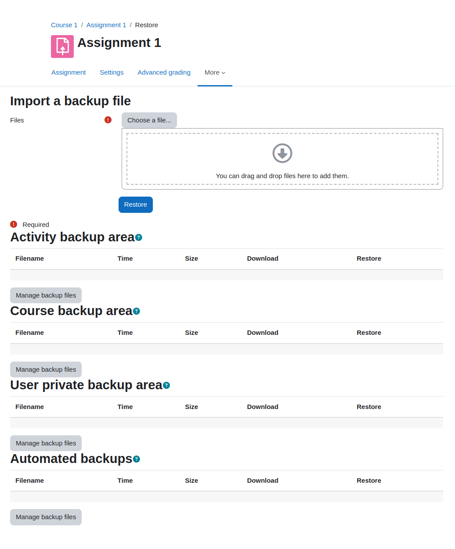
Task: Open the Settings tab
Action: point(112,72)
